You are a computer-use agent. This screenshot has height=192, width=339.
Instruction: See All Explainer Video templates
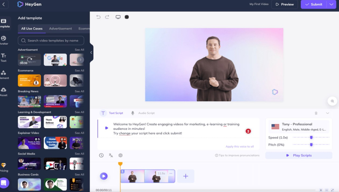pyautogui.click(x=80, y=133)
